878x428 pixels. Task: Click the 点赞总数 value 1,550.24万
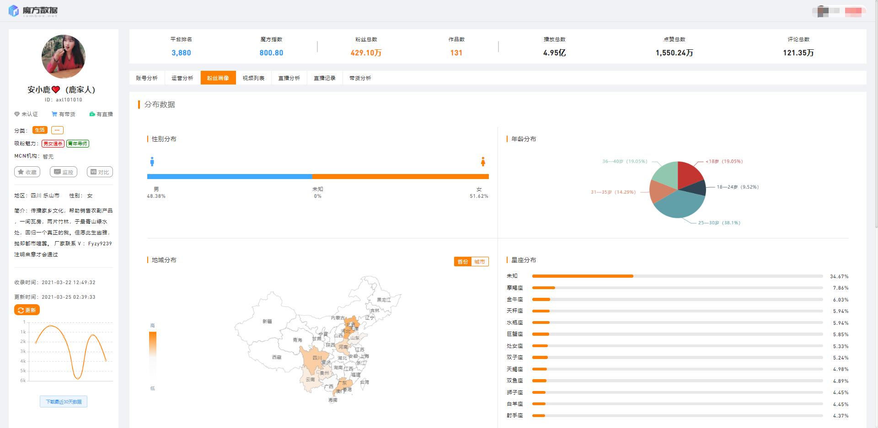(674, 53)
